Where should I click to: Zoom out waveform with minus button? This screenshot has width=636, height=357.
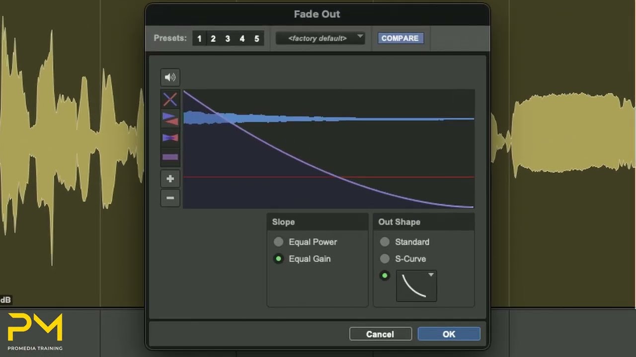click(x=170, y=198)
